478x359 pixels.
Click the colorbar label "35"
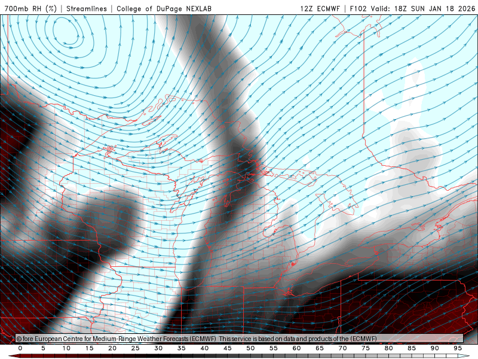(182, 348)
